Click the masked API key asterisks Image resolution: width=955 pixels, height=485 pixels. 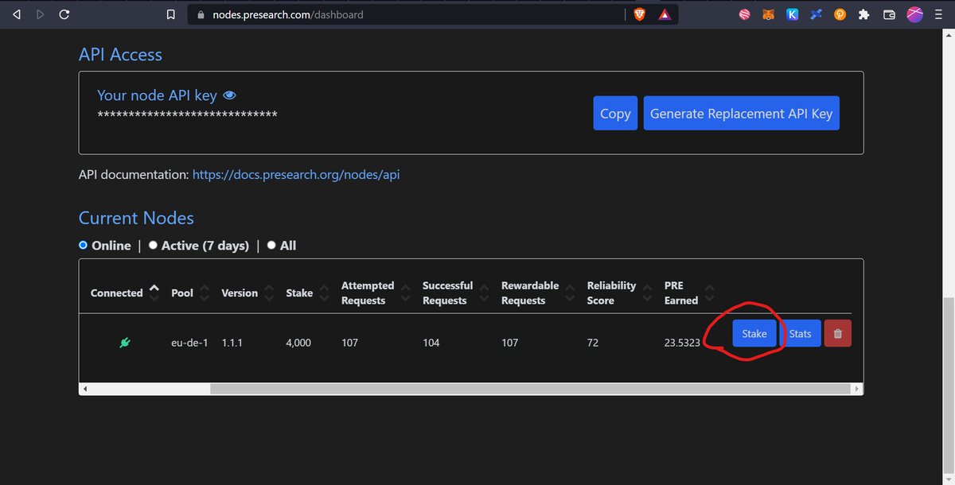click(187, 116)
